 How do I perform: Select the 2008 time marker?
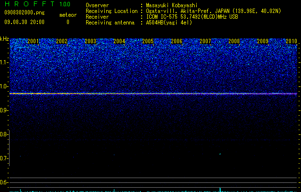[234, 41]
